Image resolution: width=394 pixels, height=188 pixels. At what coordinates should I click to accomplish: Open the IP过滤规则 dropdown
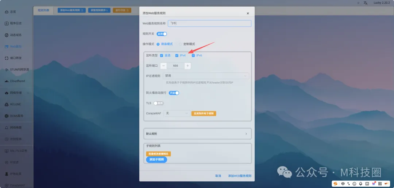(x=206, y=76)
